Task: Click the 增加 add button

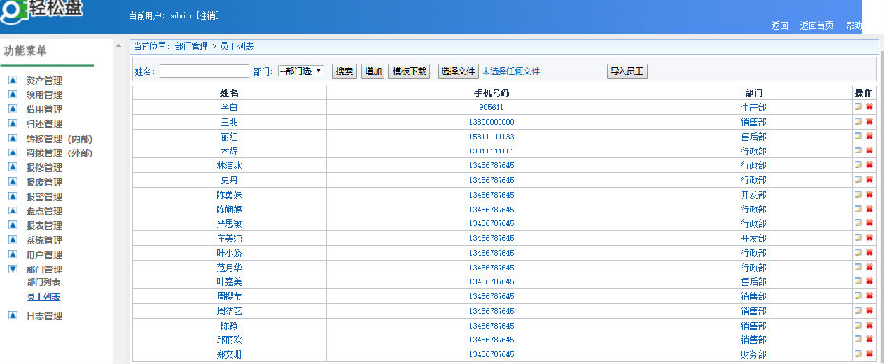Action: click(373, 71)
